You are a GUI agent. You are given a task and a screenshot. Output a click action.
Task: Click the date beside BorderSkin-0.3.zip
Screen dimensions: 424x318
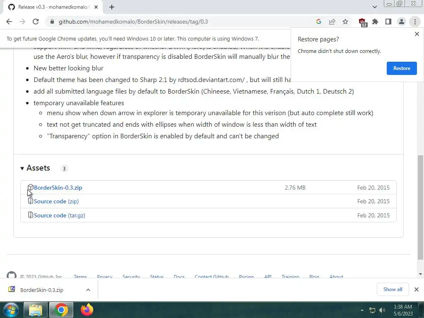[x=373, y=188]
